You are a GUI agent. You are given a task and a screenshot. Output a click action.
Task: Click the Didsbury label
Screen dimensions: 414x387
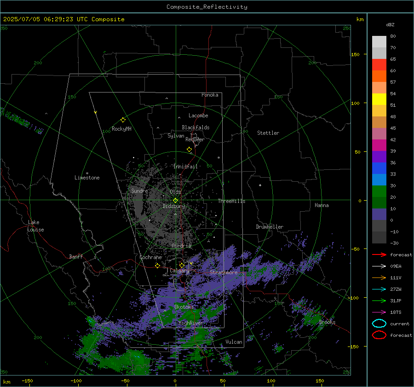pos(173,206)
